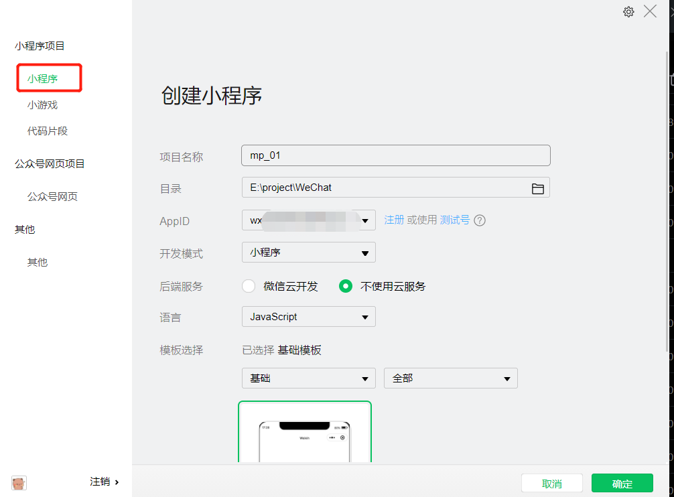Close the create project dialog

tap(650, 11)
